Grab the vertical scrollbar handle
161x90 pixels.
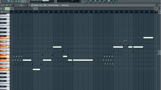(x=159, y=53)
